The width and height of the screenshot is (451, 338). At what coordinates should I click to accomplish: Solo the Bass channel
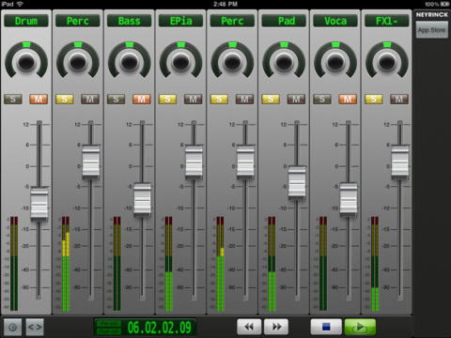tap(116, 100)
